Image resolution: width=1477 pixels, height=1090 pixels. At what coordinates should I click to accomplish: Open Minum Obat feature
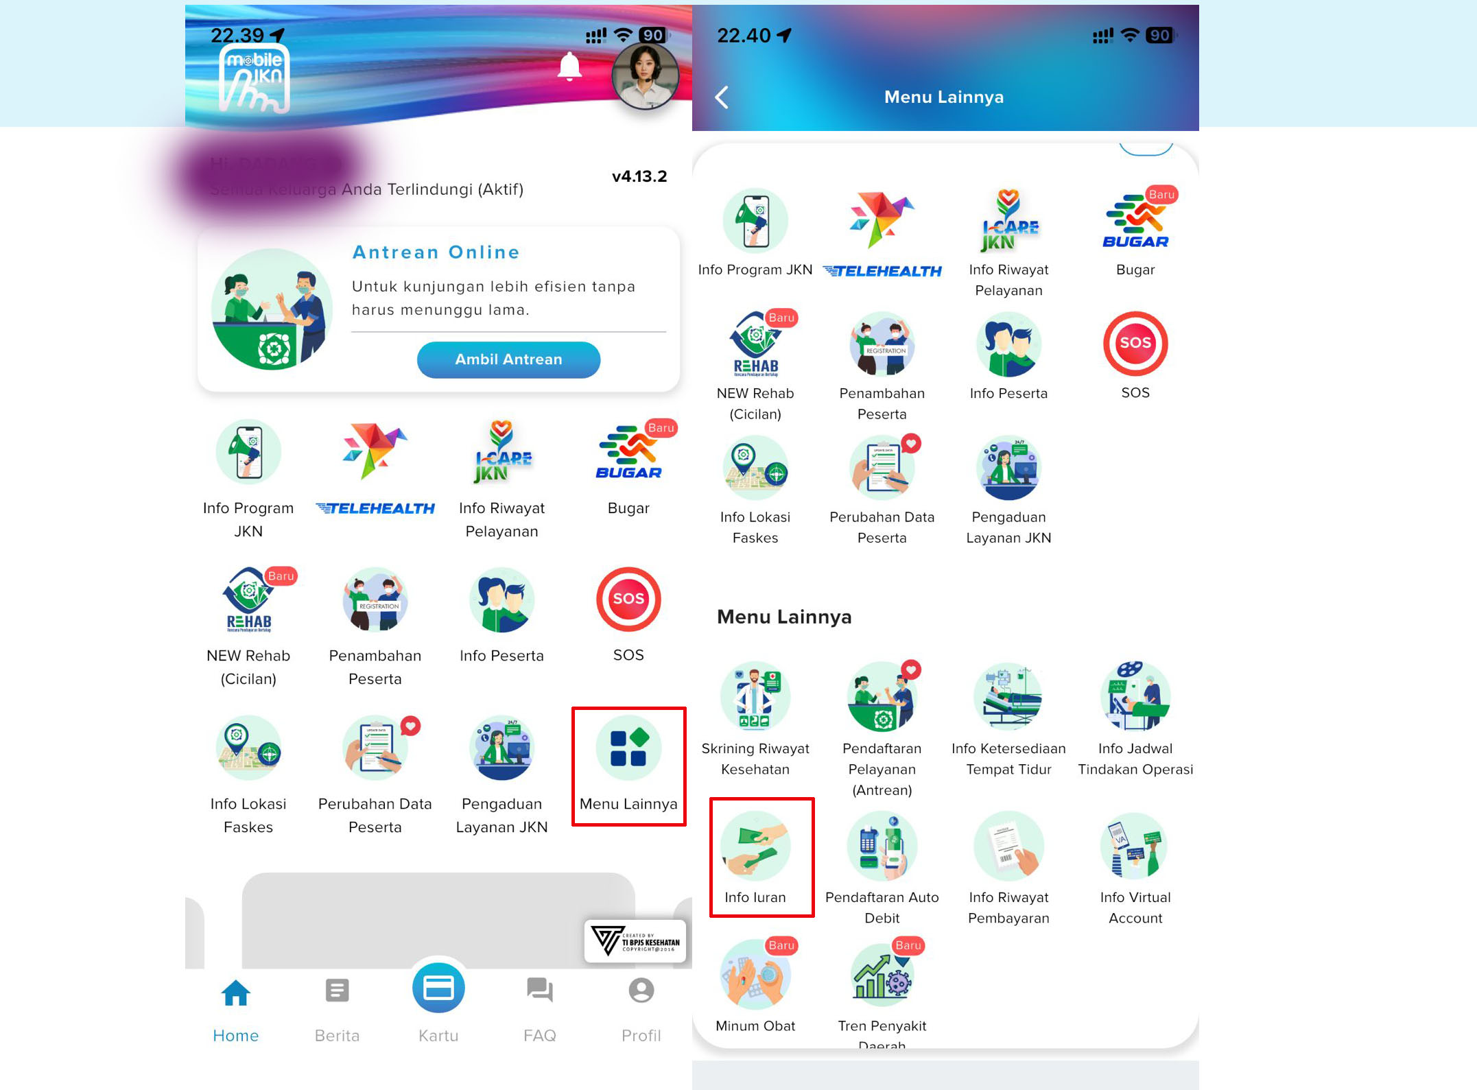(755, 985)
